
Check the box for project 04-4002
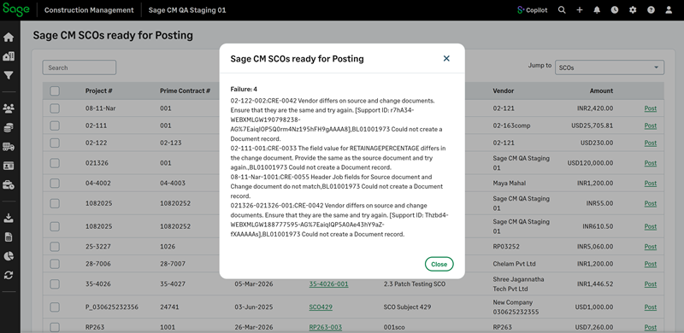[x=55, y=184]
